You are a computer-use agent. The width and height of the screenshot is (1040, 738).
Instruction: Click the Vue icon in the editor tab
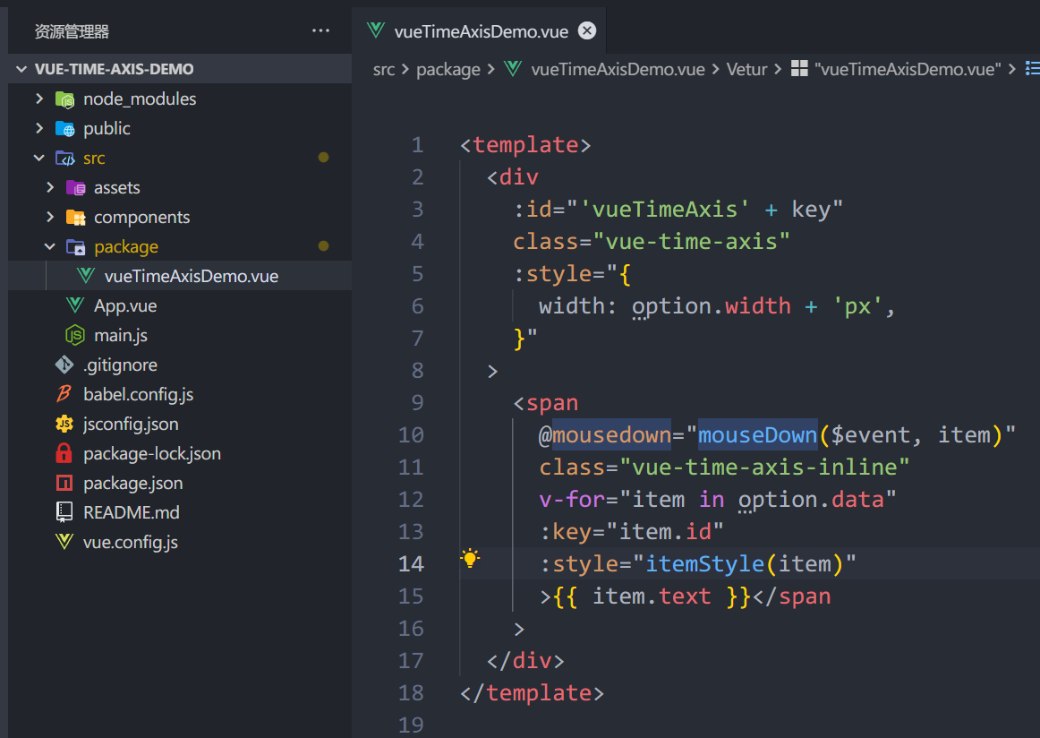(x=375, y=30)
